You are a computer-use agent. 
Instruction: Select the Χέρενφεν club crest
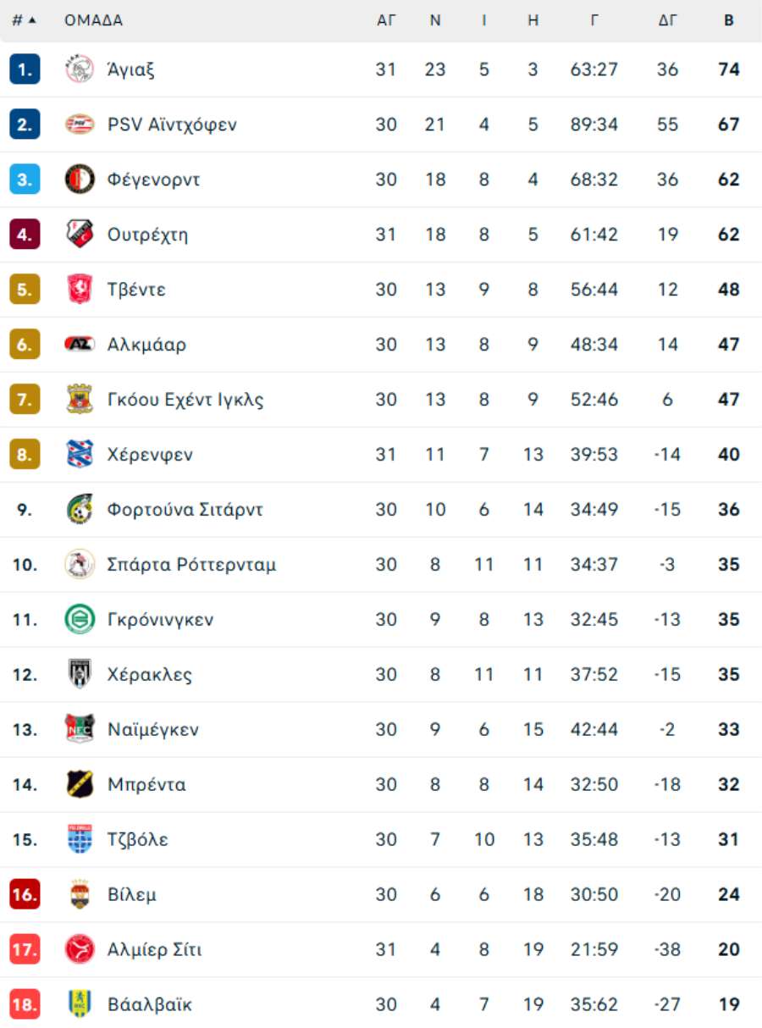click(80, 455)
